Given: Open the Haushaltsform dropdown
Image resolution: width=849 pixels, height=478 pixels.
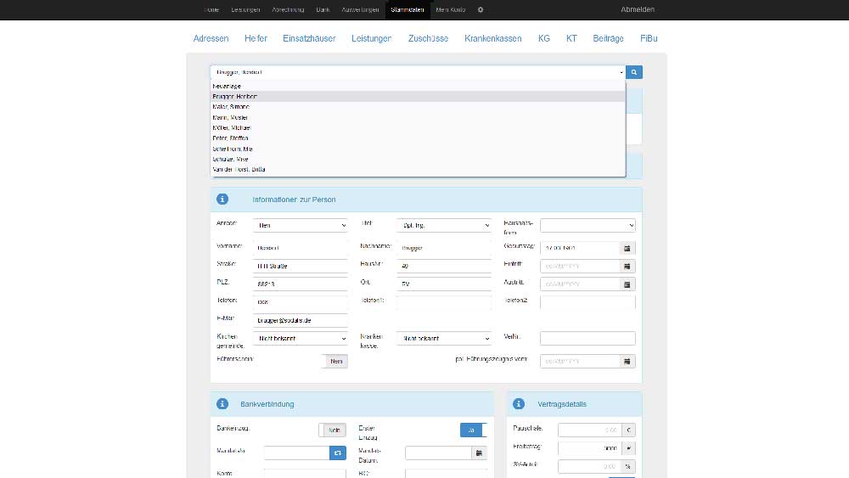Looking at the screenshot, I should 588,225.
